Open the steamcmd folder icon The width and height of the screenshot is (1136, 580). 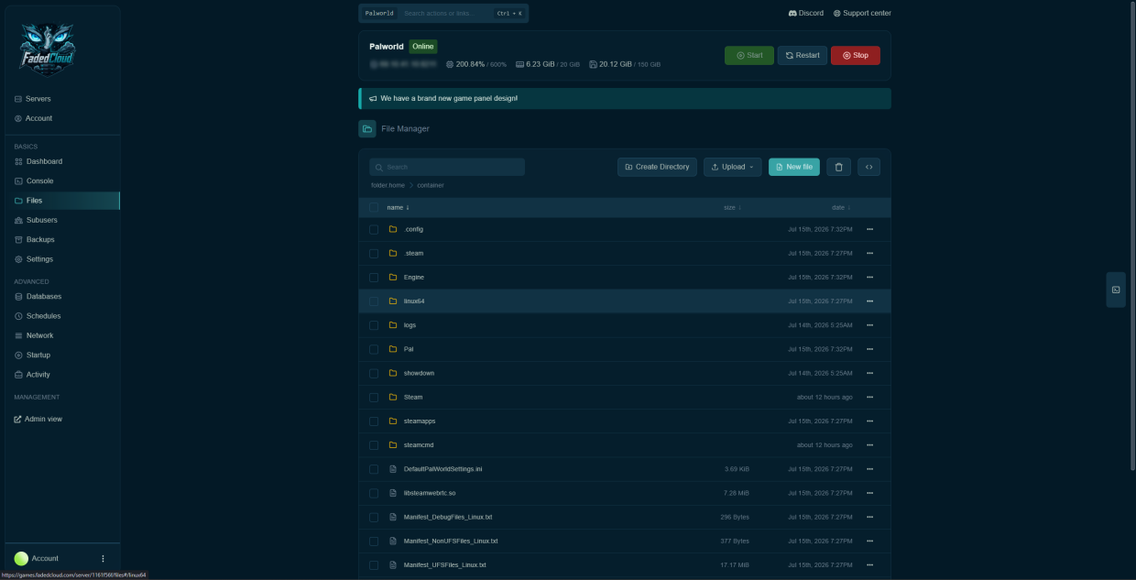pyautogui.click(x=393, y=445)
